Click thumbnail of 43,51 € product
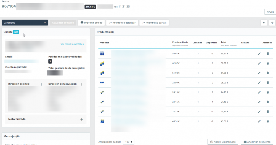Viewport: 276px width, 145px height. tap(102, 121)
